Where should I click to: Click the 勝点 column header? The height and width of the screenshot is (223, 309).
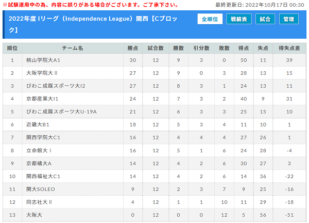coord(133,48)
